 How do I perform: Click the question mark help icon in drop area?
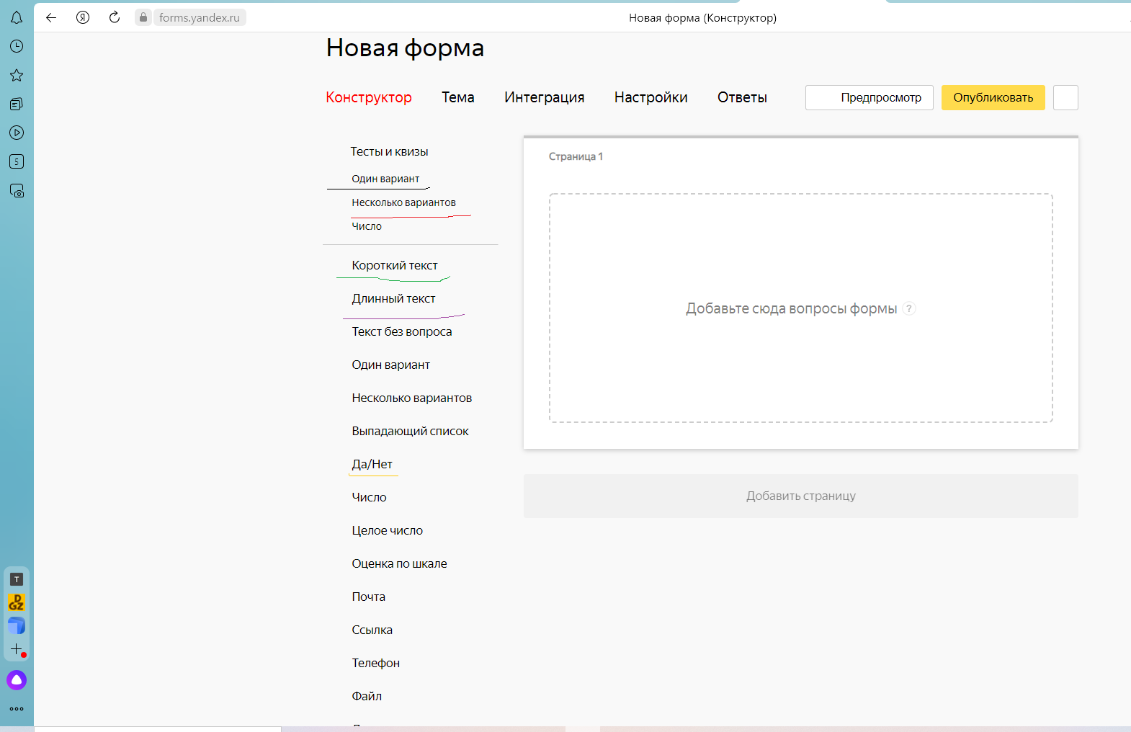(x=909, y=308)
